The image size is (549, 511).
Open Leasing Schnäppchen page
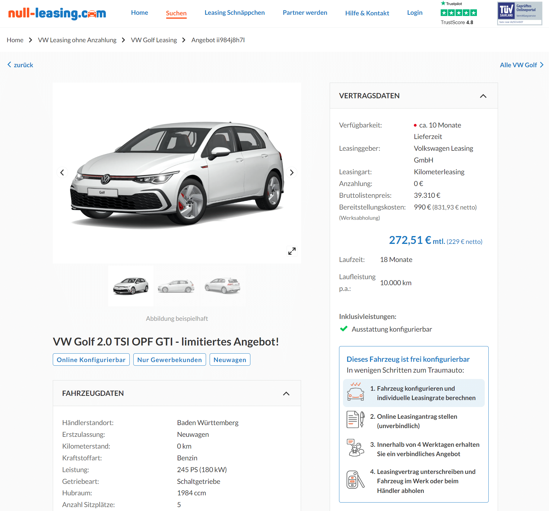234,13
